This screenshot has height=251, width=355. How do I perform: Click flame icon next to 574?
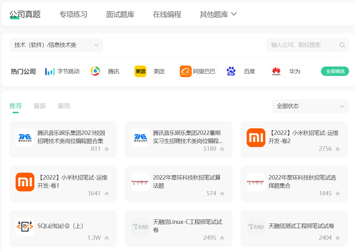pyautogui.click(x=222, y=194)
